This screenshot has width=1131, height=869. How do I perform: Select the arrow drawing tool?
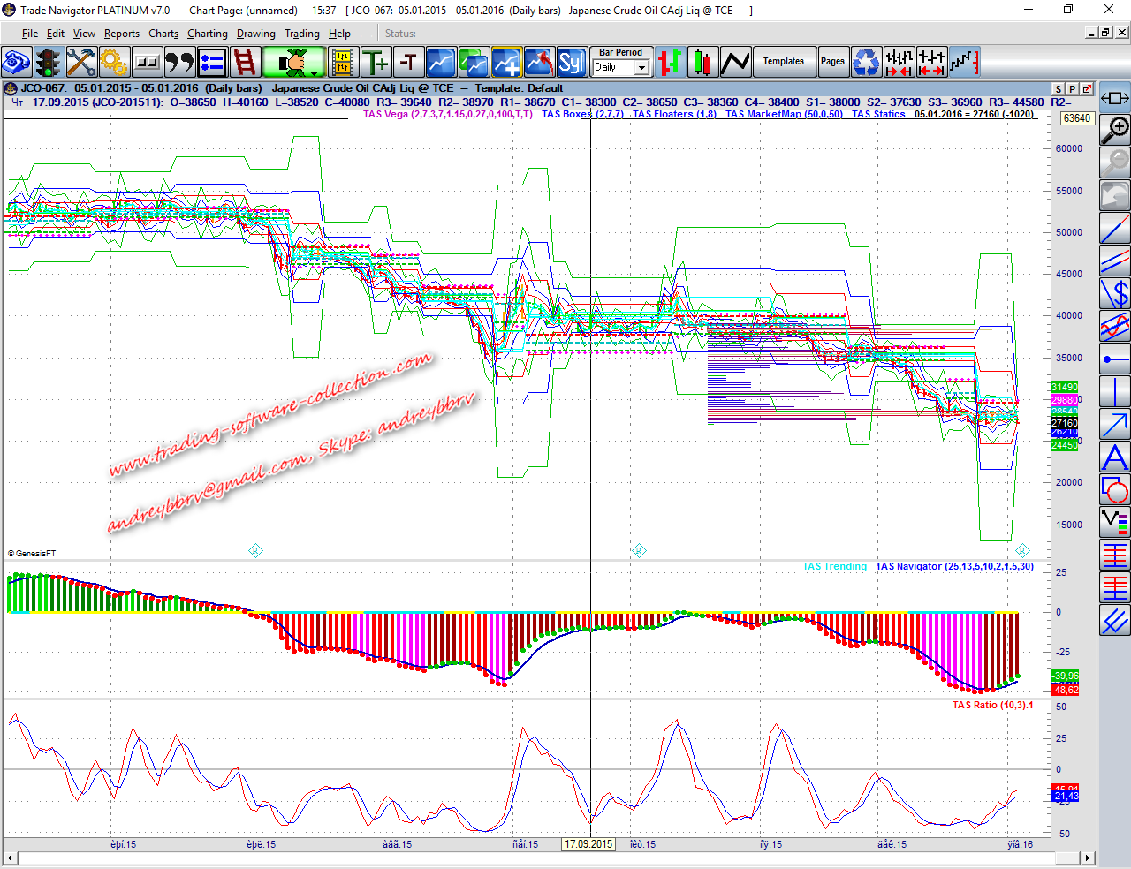click(1115, 425)
